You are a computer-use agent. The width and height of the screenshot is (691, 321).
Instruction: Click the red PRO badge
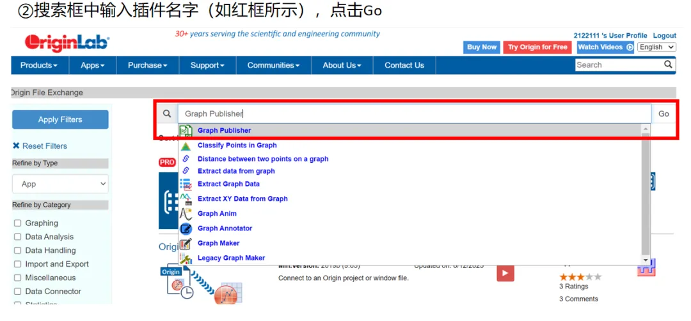[x=167, y=162]
